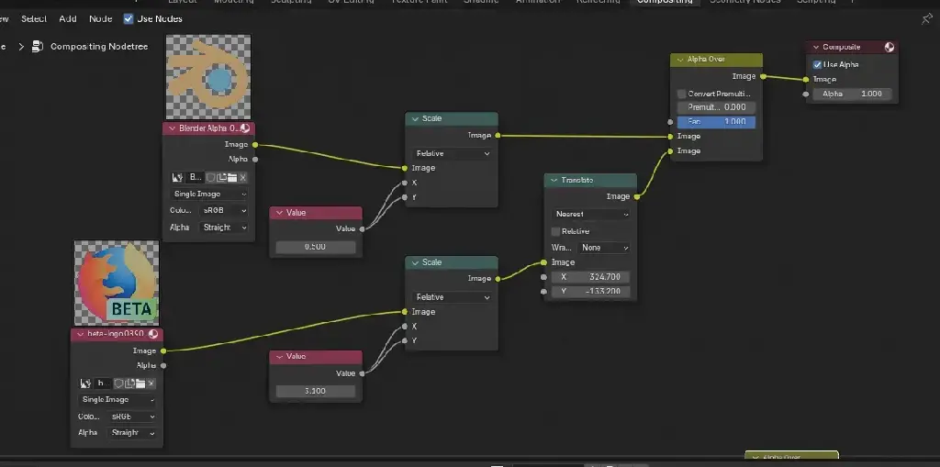
Task: Click the Image input socket of Composite node
Action: tap(806, 79)
